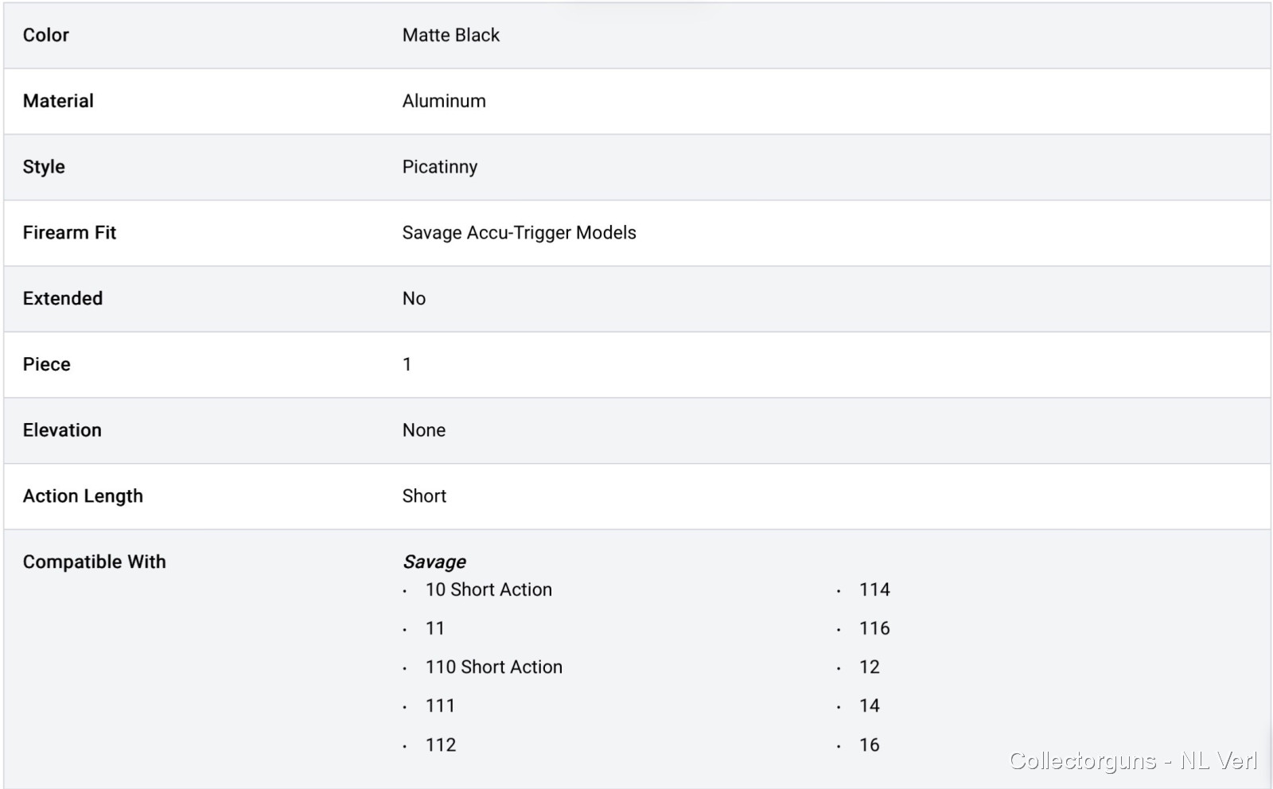
Task: Click the italic Savage brand heading
Action: (434, 562)
